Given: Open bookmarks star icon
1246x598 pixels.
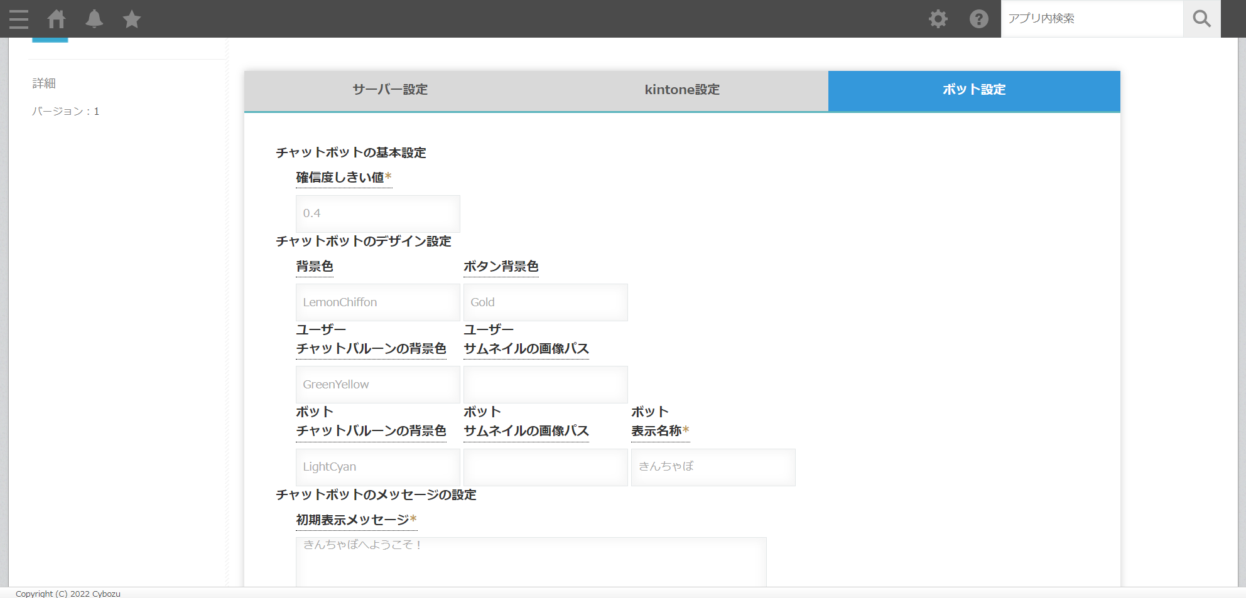Looking at the screenshot, I should 132,19.
